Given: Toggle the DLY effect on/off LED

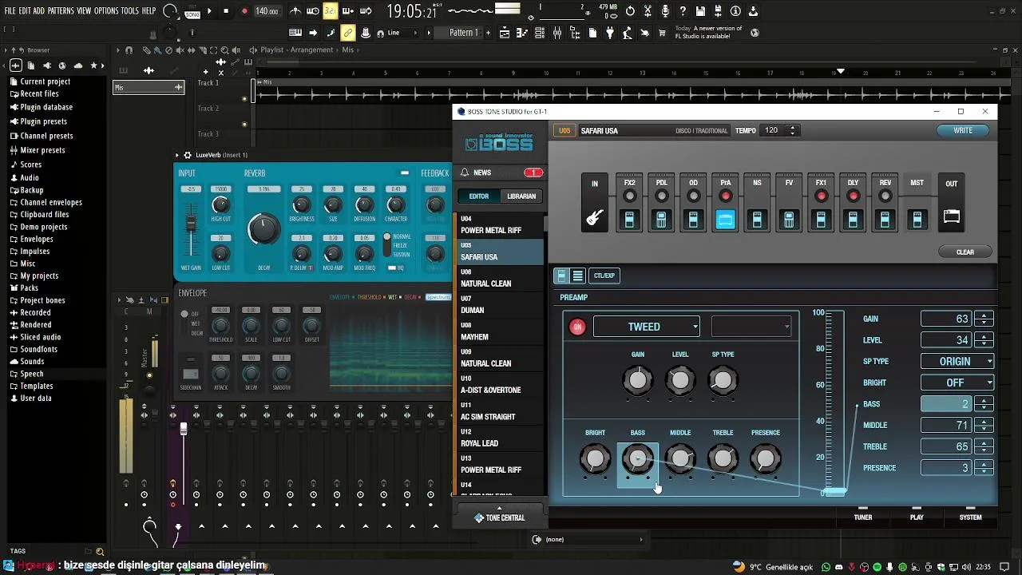Looking at the screenshot, I should pyautogui.click(x=853, y=196).
